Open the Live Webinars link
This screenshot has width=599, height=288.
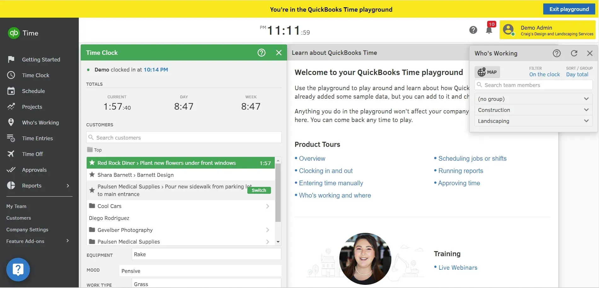pyautogui.click(x=458, y=268)
